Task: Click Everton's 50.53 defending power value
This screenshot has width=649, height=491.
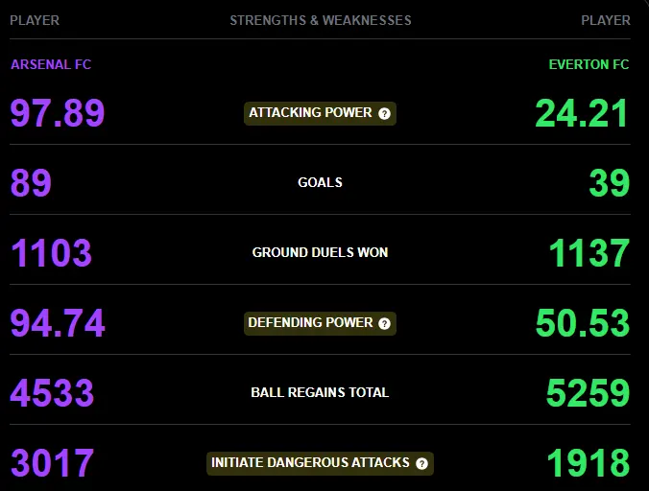Action: pyautogui.click(x=583, y=323)
